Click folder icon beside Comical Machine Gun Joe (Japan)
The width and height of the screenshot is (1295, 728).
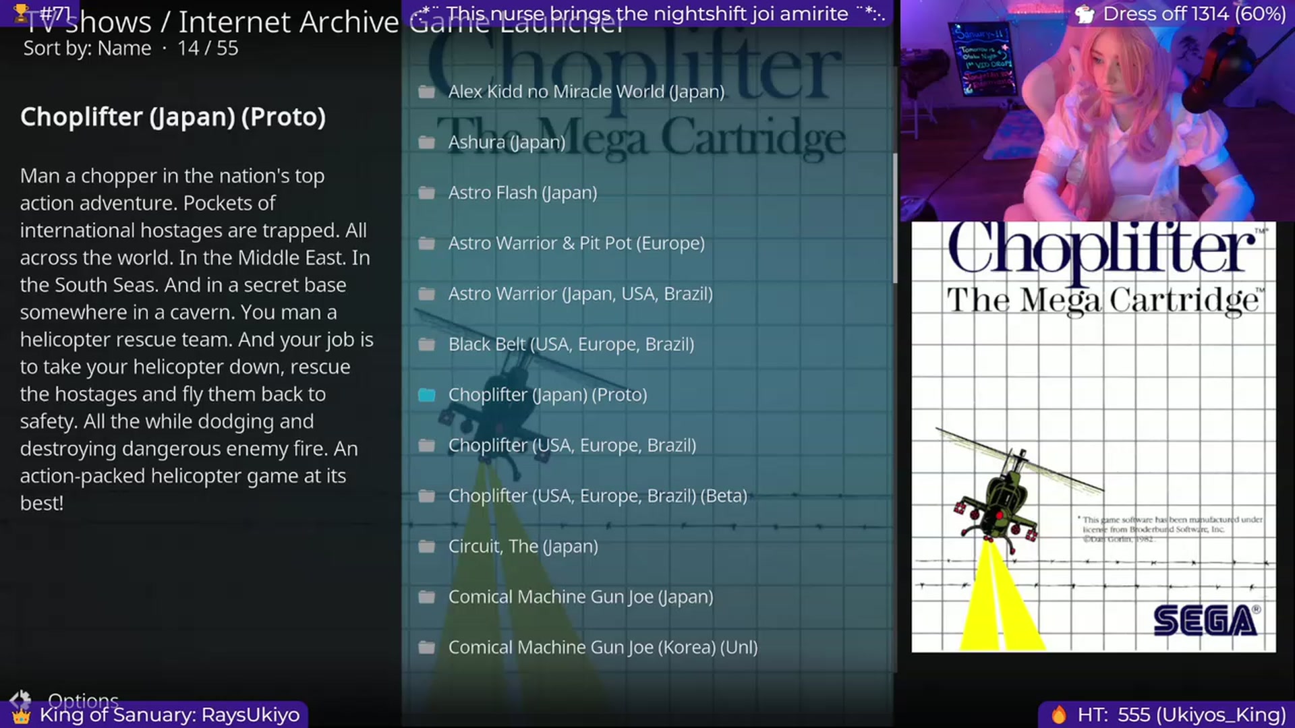point(426,597)
